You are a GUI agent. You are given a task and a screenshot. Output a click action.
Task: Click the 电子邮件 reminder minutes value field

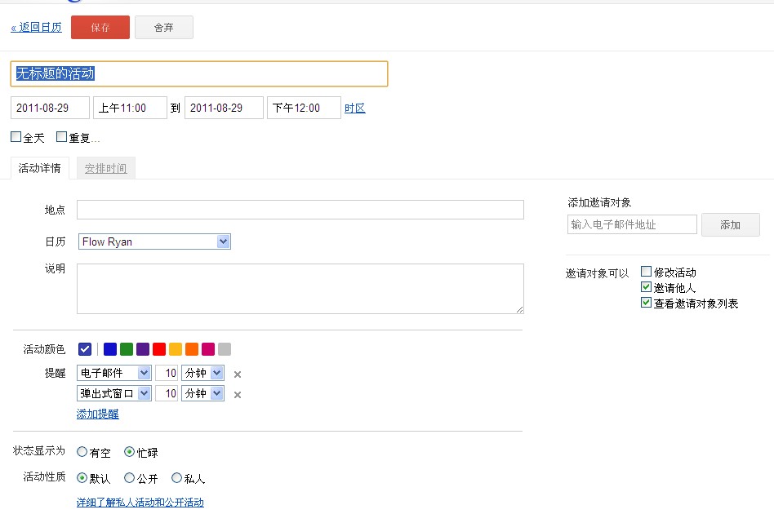(167, 373)
